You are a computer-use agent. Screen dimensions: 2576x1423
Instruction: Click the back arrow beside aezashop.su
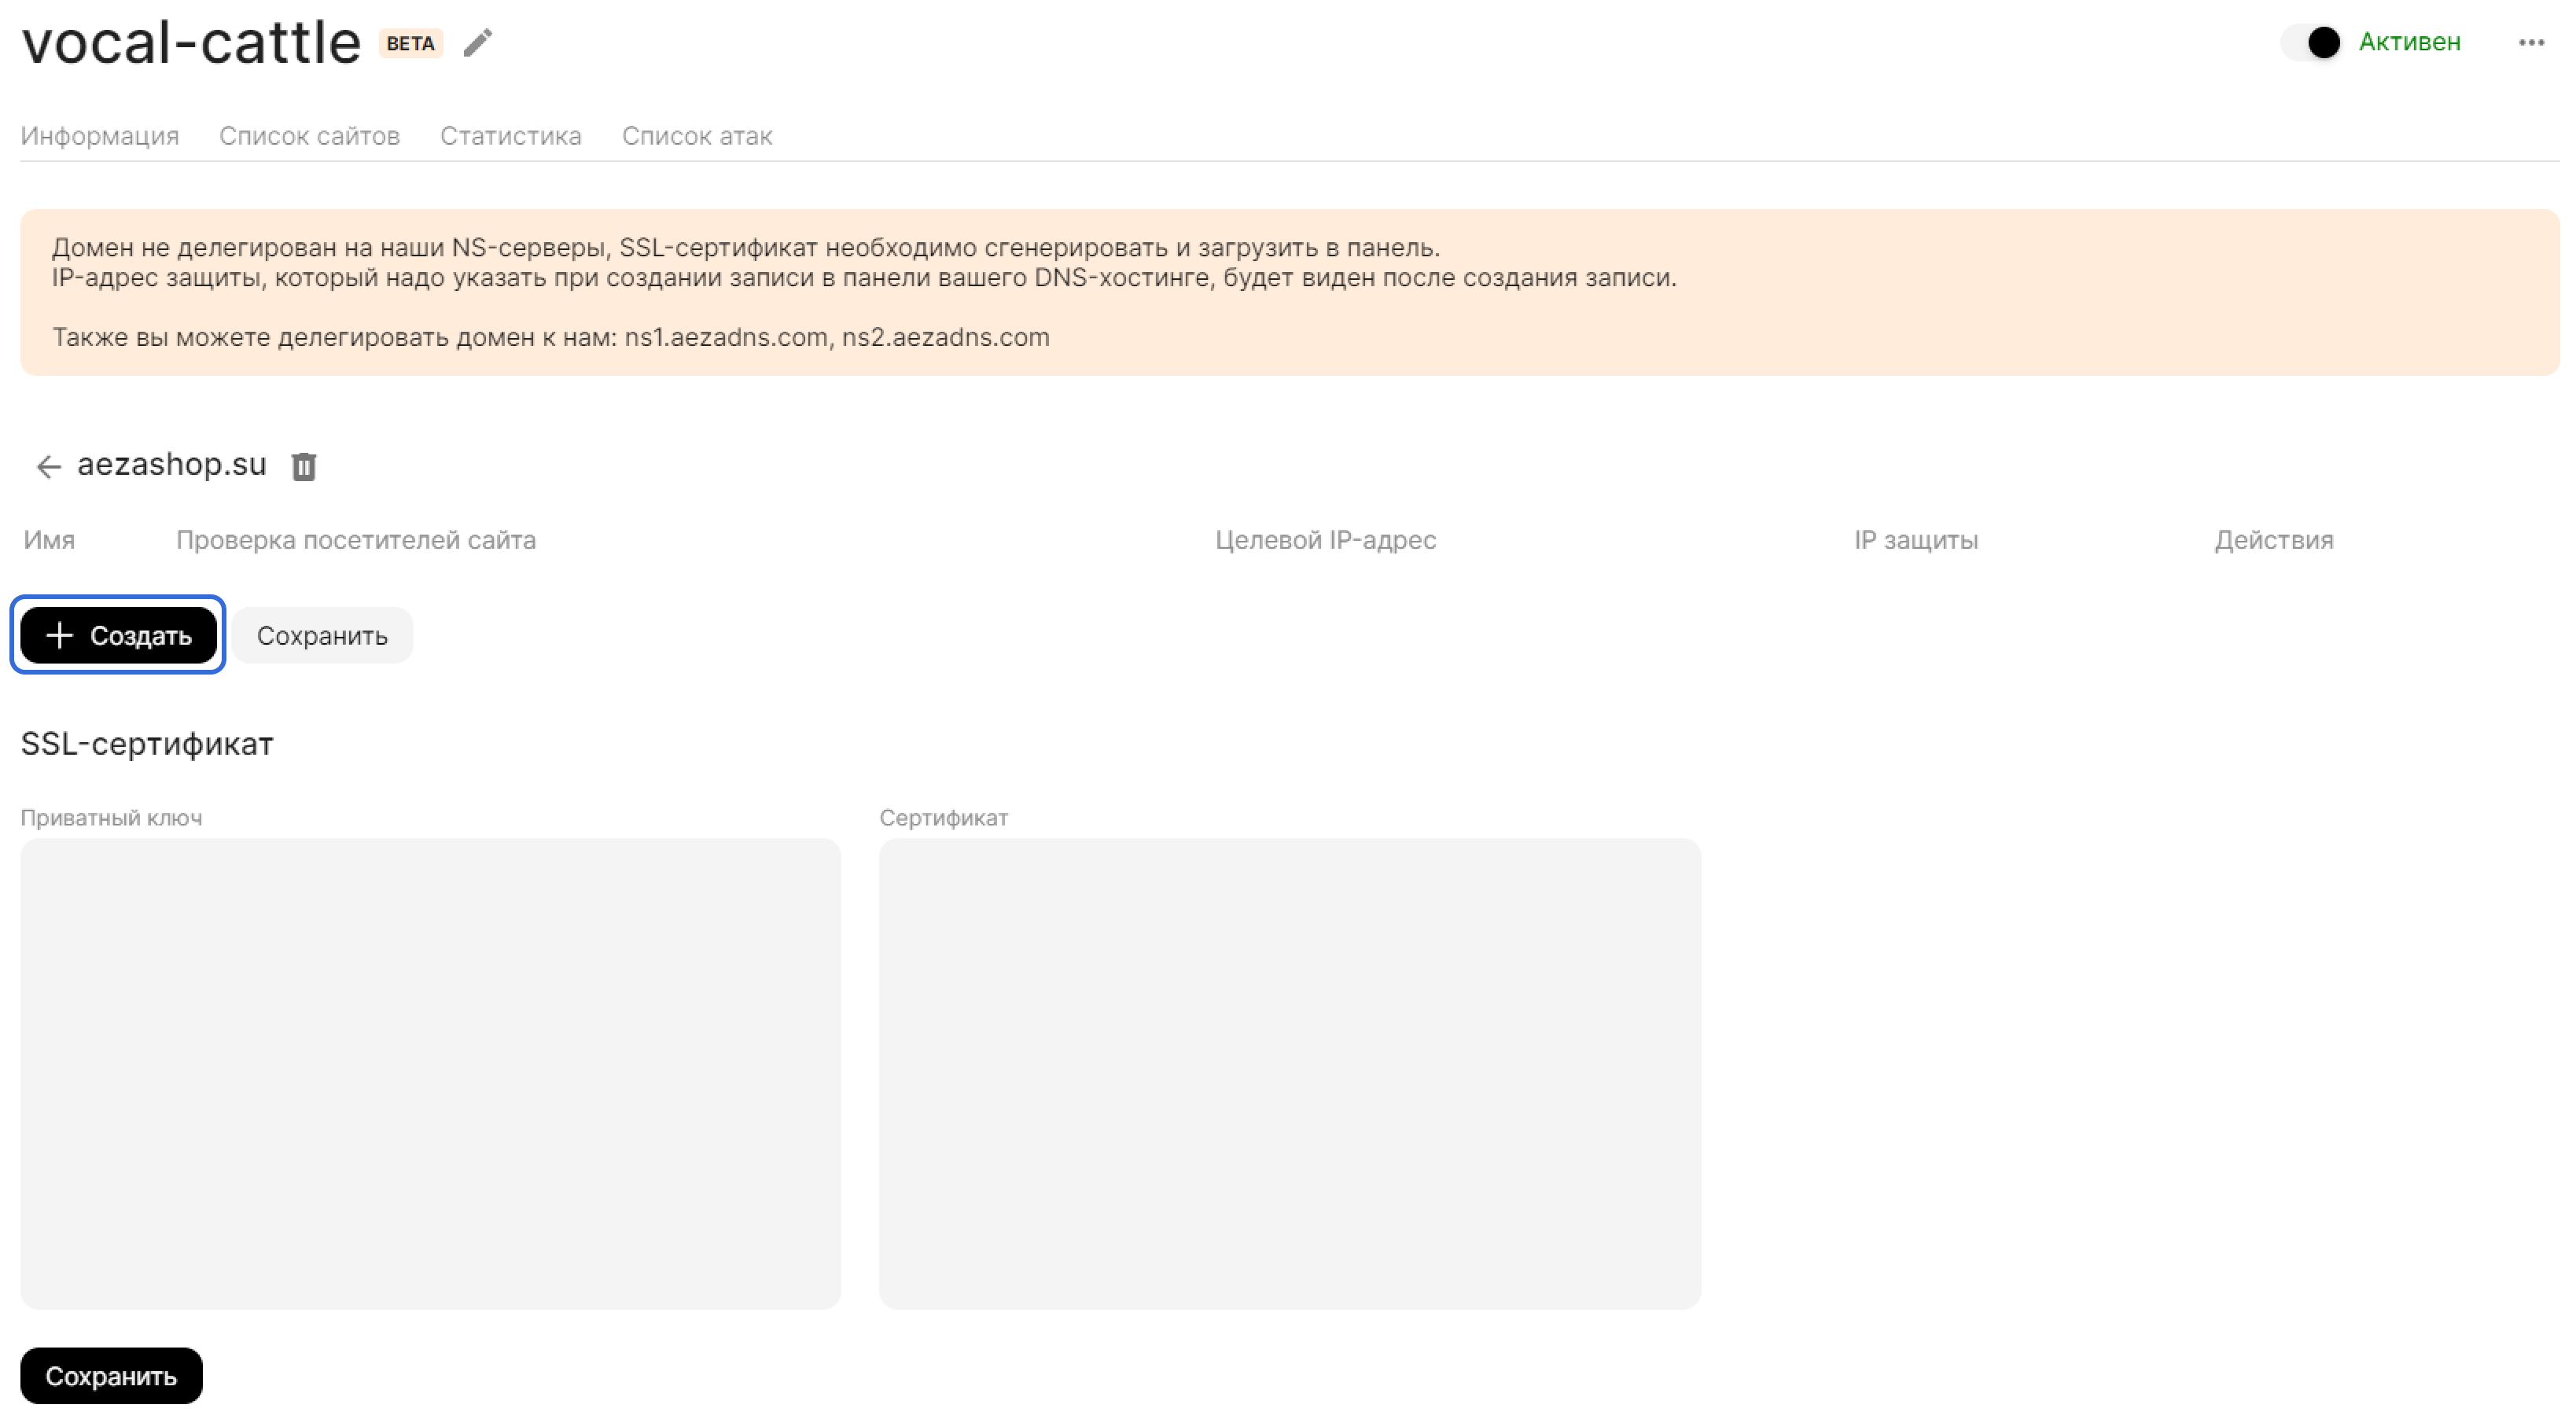click(x=48, y=466)
